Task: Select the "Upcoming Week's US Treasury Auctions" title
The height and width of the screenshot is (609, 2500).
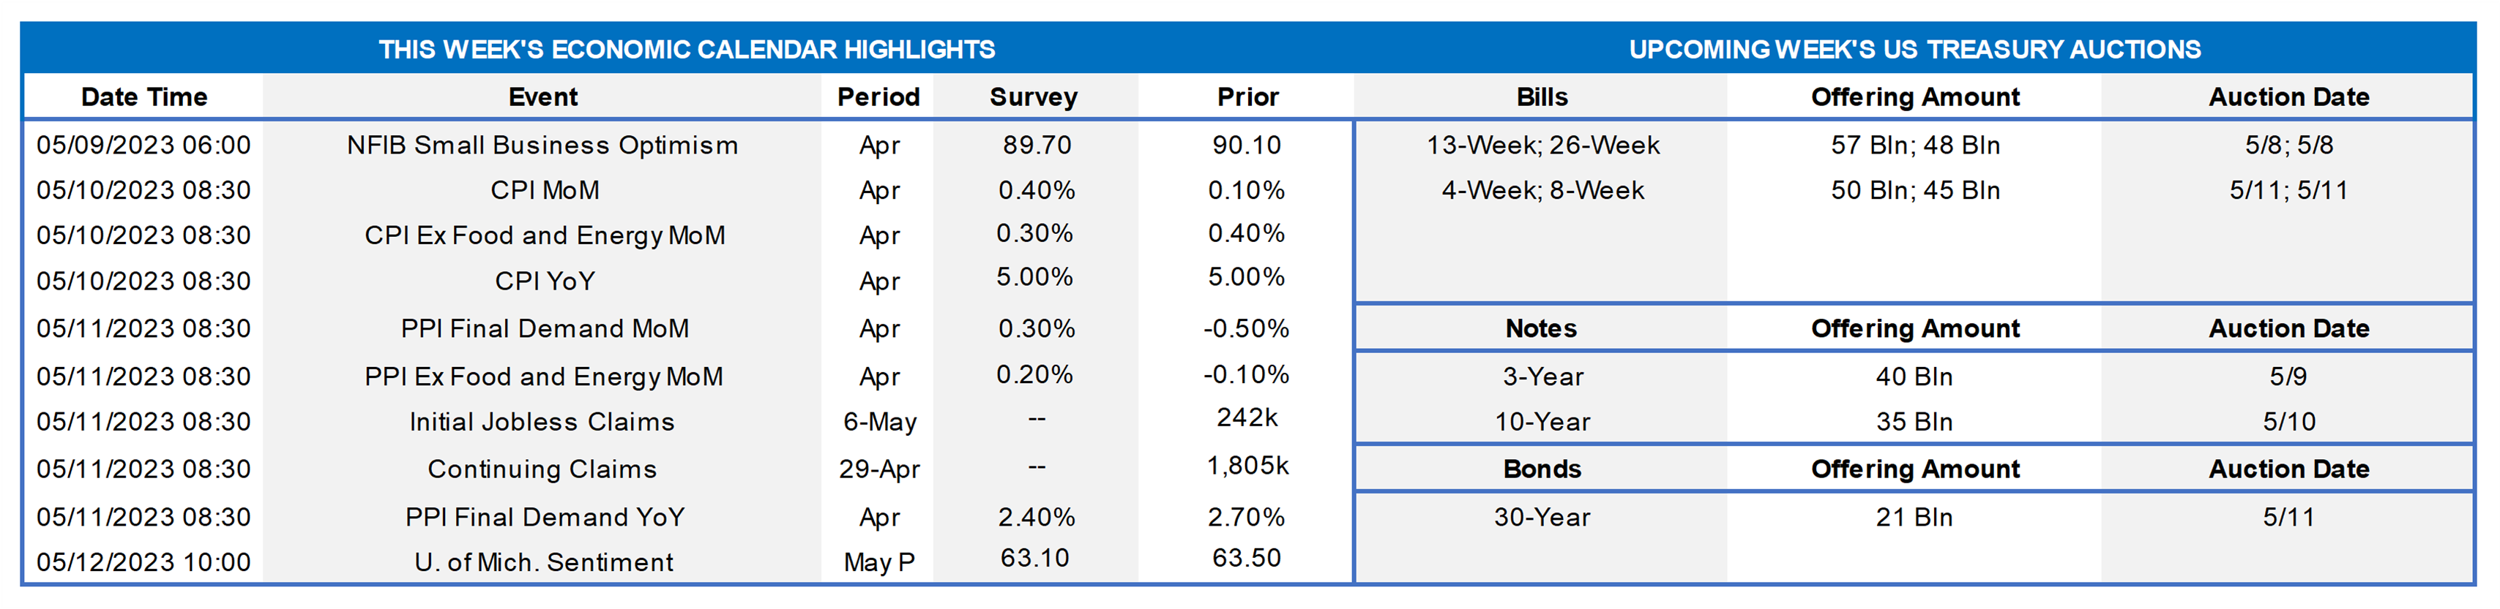Action: click(x=1914, y=50)
